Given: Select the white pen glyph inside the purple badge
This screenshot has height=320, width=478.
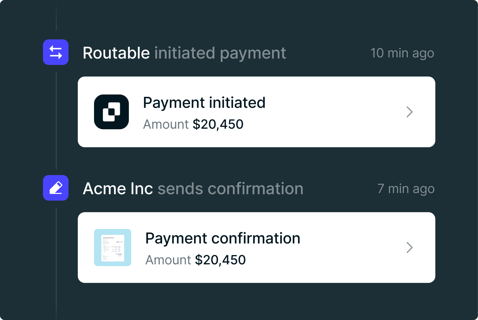Looking at the screenshot, I should coord(55,188).
